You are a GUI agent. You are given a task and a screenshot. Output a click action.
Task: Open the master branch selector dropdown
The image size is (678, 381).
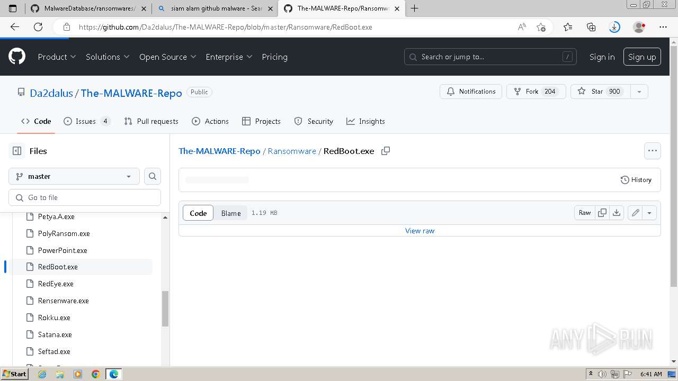(74, 176)
